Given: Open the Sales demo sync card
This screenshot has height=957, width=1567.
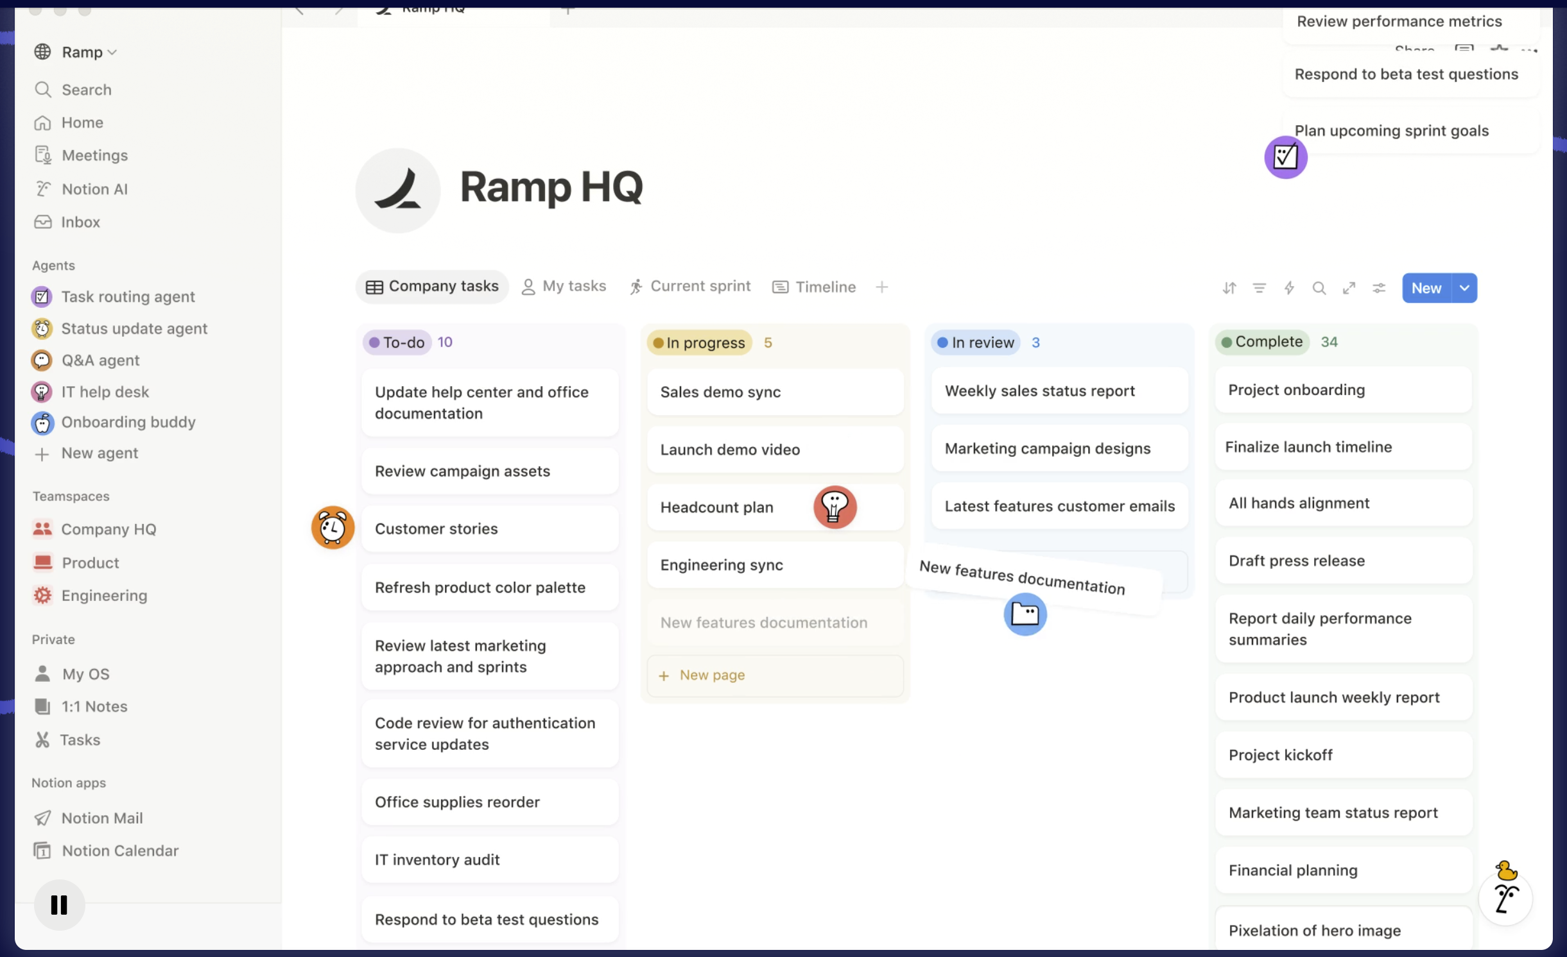Looking at the screenshot, I should click(x=775, y=392).
